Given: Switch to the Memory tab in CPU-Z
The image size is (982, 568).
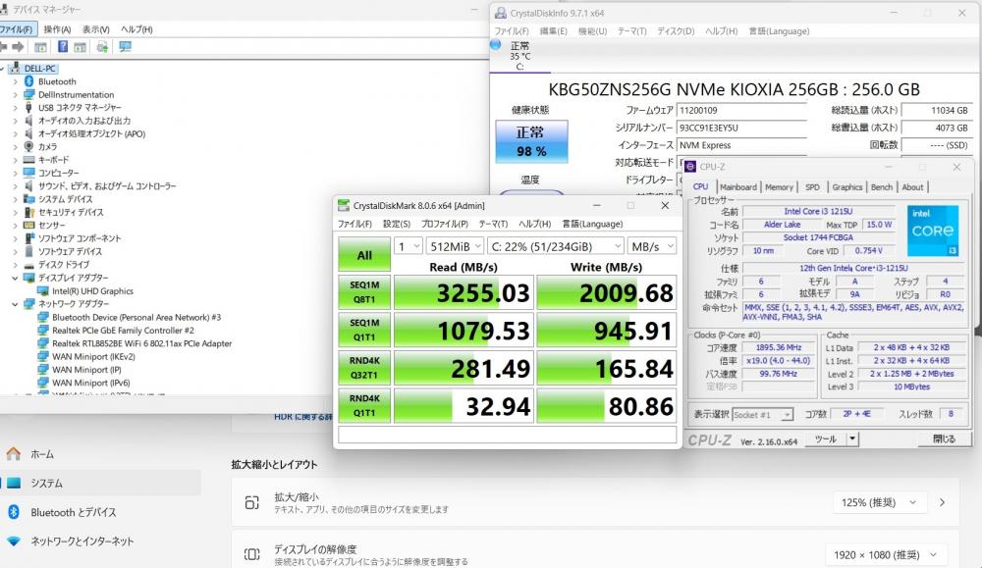Looking at the screenshot, I should [779, 187].
